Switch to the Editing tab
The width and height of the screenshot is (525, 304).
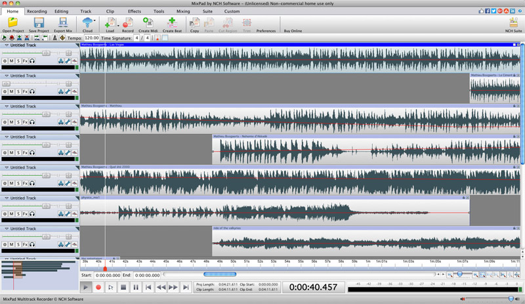point(61,11)
